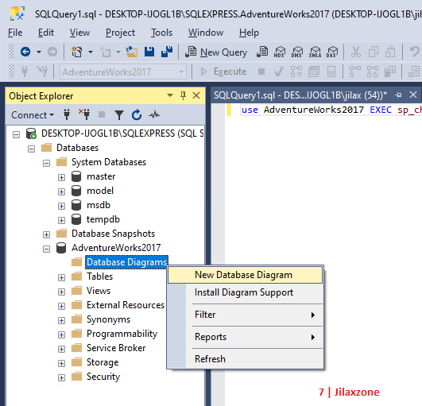Open the Tools menu

(x=161, y=33)
